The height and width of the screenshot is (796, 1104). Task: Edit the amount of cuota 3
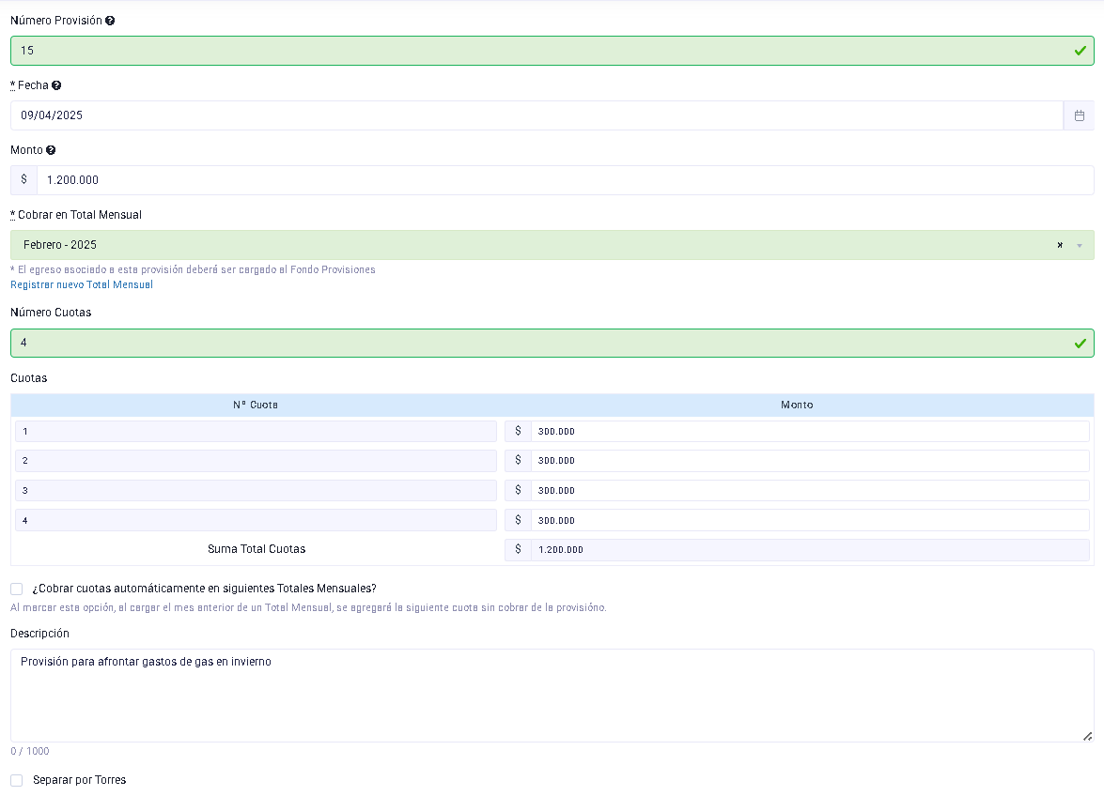click(x=808, y=491)
